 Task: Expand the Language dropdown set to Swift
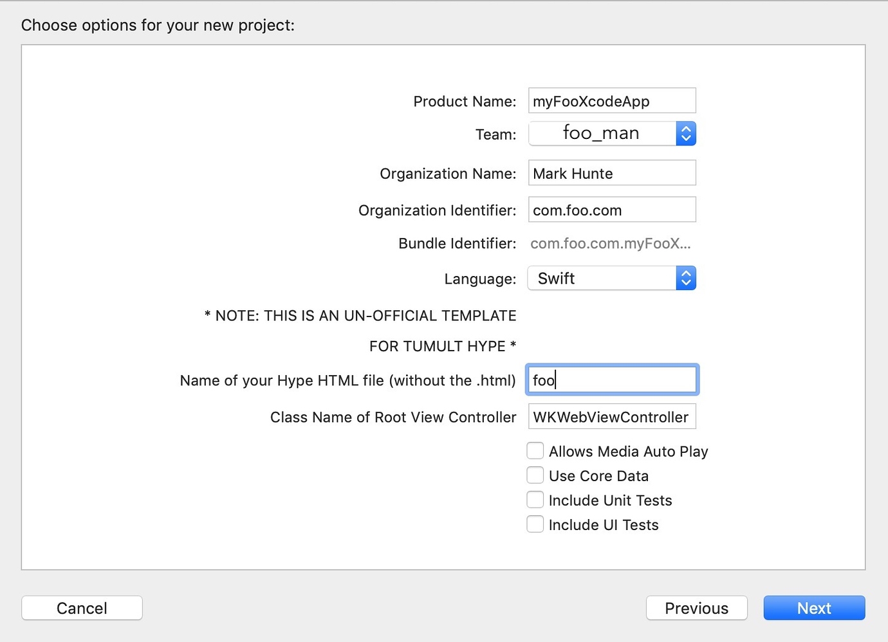tap(602, 279)
